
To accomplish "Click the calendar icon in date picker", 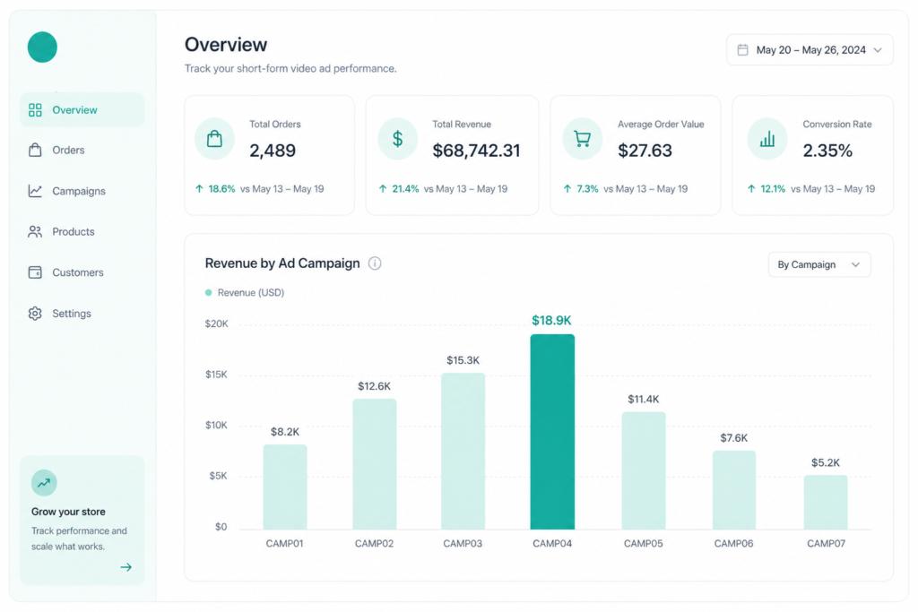I will click(742, 50).
